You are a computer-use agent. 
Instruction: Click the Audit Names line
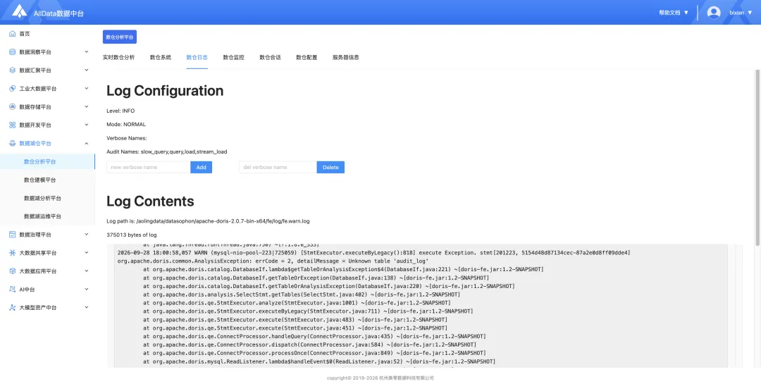pos(167,151)
